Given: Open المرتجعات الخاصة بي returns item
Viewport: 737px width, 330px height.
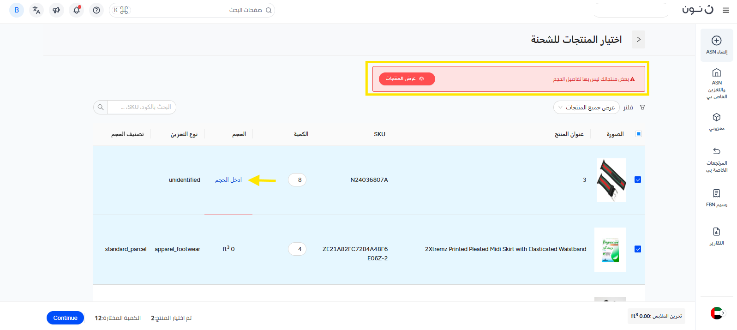Looking at the screenshot, I should (717, 160).
